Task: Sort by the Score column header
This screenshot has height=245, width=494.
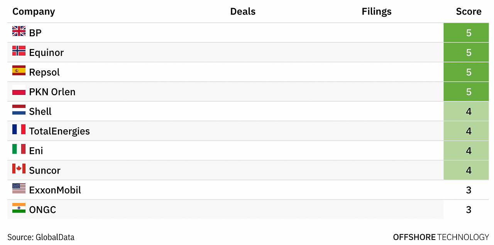Action: coord(469,12)
